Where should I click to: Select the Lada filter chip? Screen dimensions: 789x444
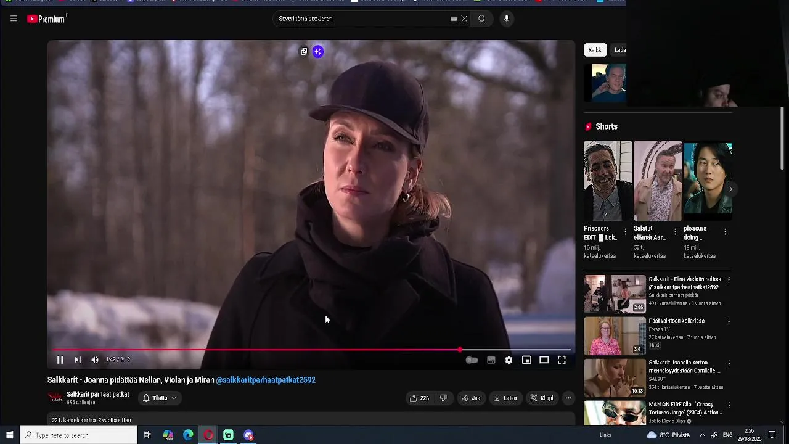click(x=619, y=50)
